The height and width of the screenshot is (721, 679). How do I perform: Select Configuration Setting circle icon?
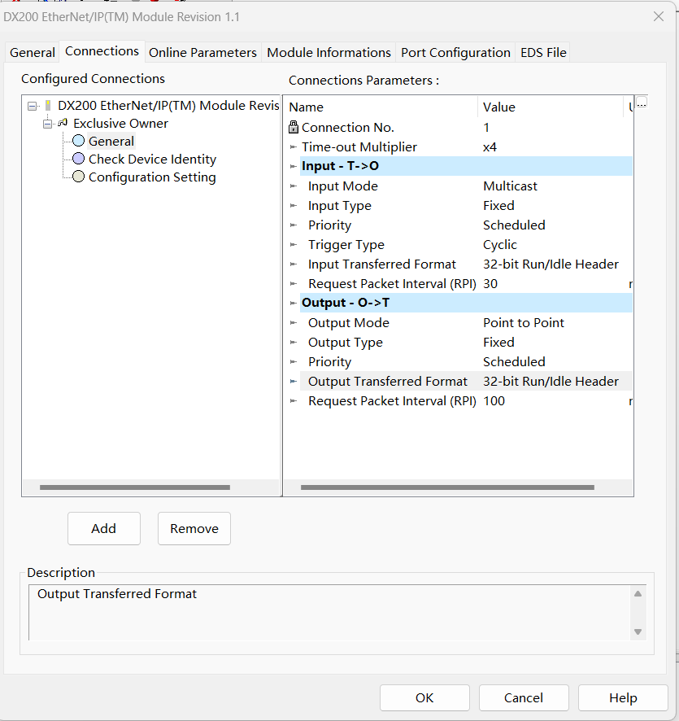tap(78, 177)
